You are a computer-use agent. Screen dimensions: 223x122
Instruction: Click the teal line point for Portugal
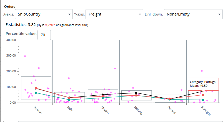[203, 100]
